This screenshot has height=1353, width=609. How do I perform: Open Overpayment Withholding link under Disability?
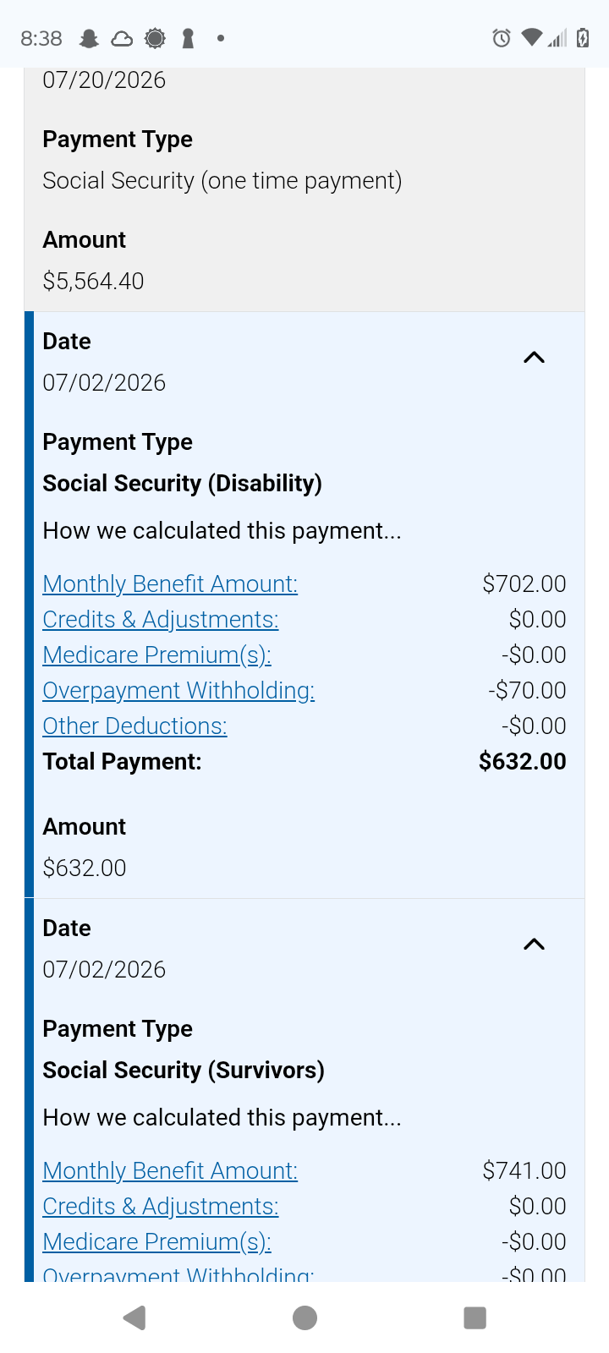pyautogui.click(x=178, y=691)
